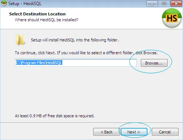This screenshot has width=183, height=140.
Task: Maximize the Setup window
Action: point(164,4)
